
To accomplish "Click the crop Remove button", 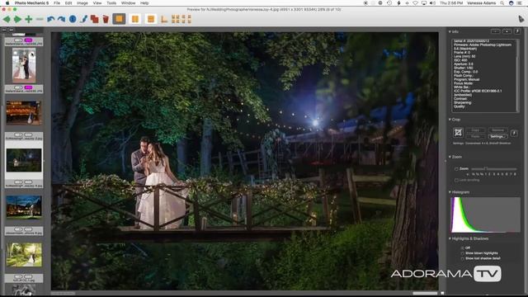I will click(x=497, y=130).
